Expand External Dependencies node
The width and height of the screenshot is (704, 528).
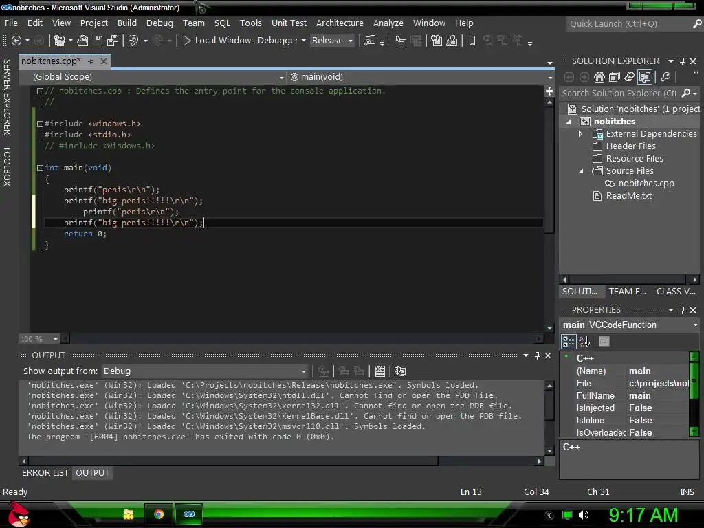pos(580,134)
